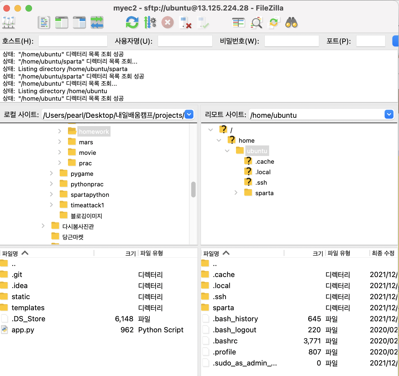The image size is (399, 376).
Task: Collapse the remote home directory
Action: click(x=219, y=140)
